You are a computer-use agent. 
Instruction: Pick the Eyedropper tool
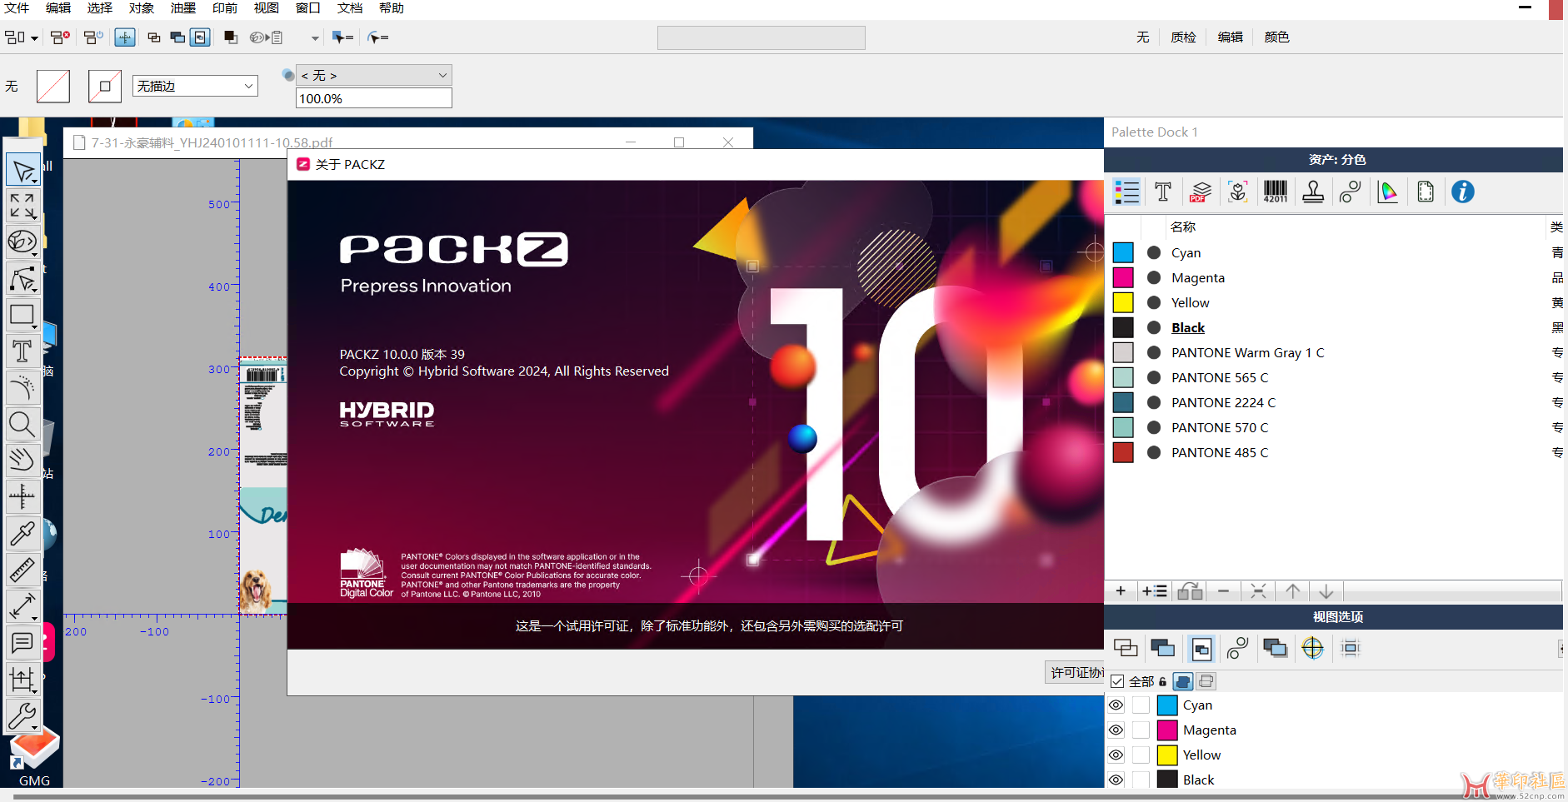pos(22,533)
